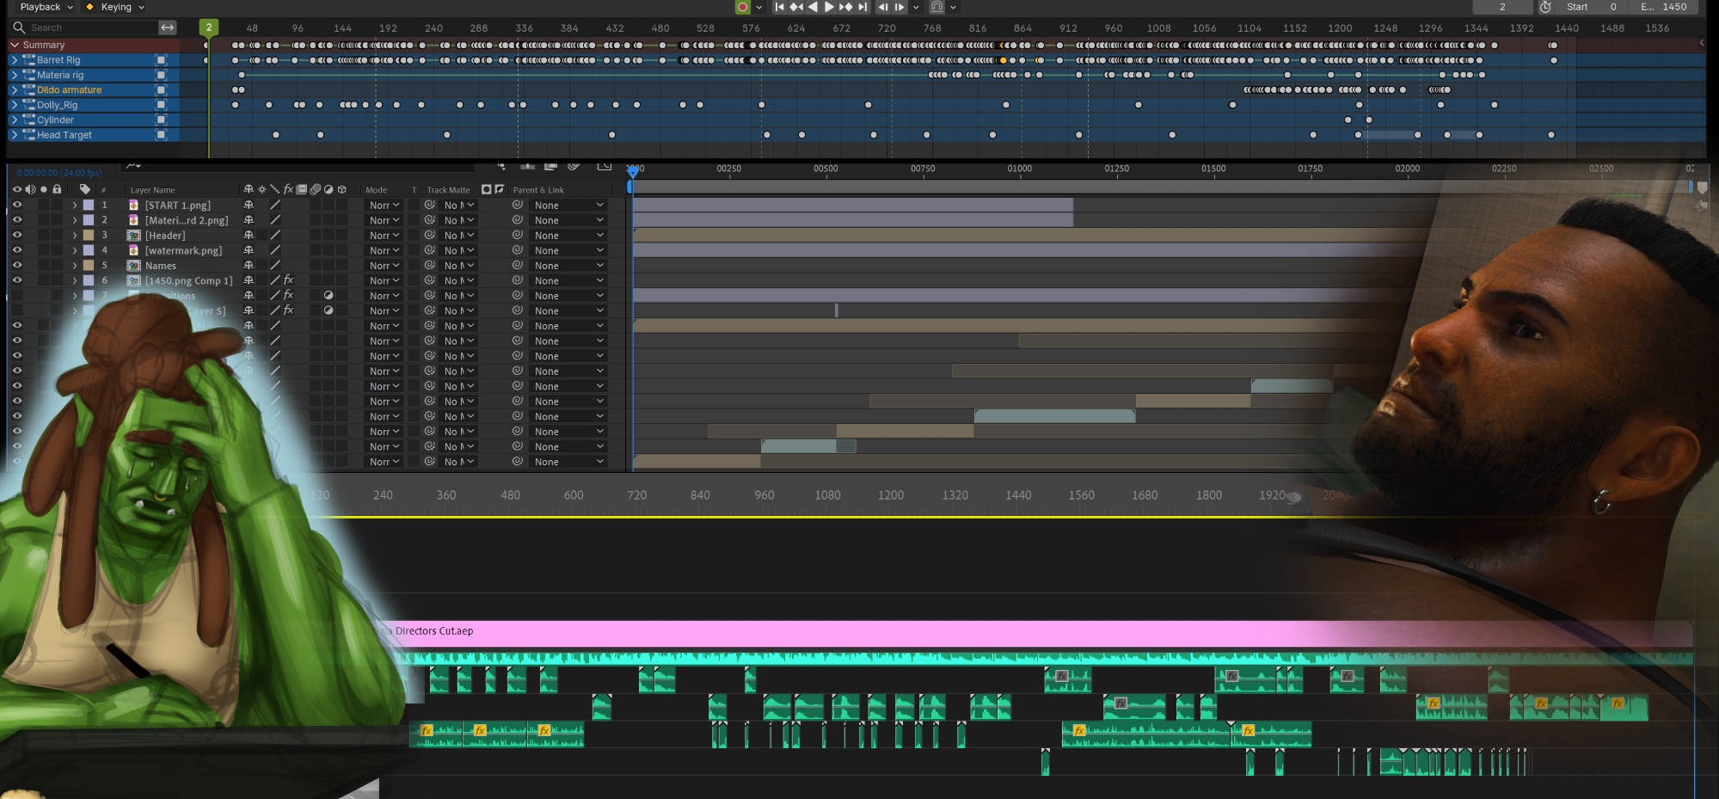Jump to the first frame of animation
Screen dimensions: 1719x799
pyautogui.click(x=779, y=7)
